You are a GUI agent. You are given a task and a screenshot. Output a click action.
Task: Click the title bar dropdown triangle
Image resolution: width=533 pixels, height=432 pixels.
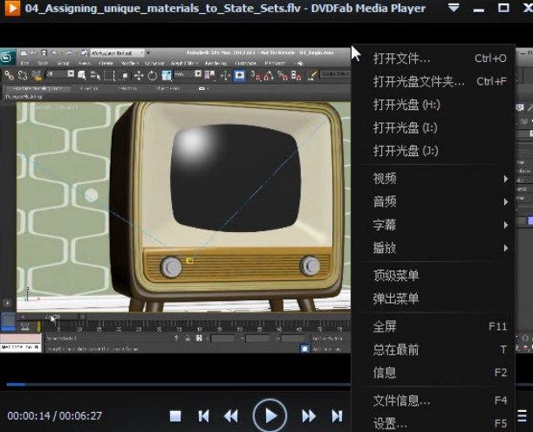click(454, 9)
